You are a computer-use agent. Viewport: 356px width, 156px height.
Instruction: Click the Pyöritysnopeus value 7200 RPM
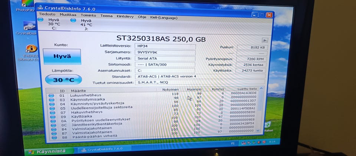click(251, 59)
